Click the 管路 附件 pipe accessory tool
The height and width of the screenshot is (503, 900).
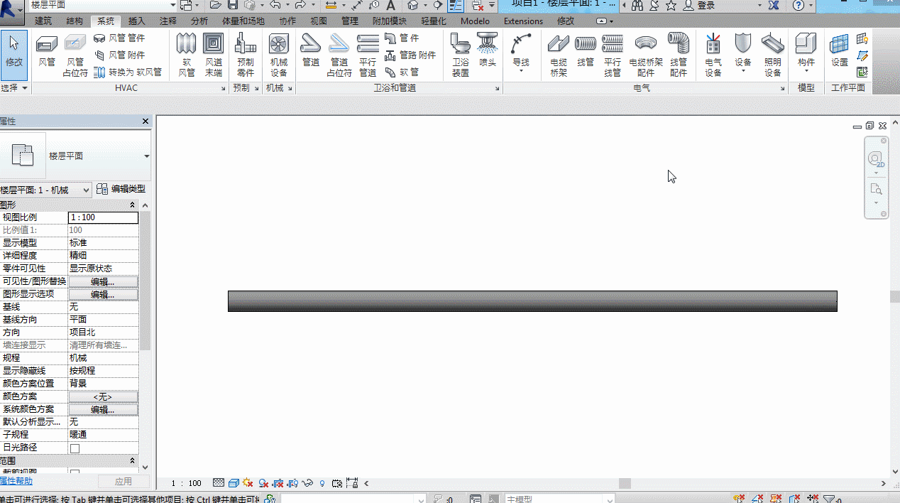(x=410, y=55)
